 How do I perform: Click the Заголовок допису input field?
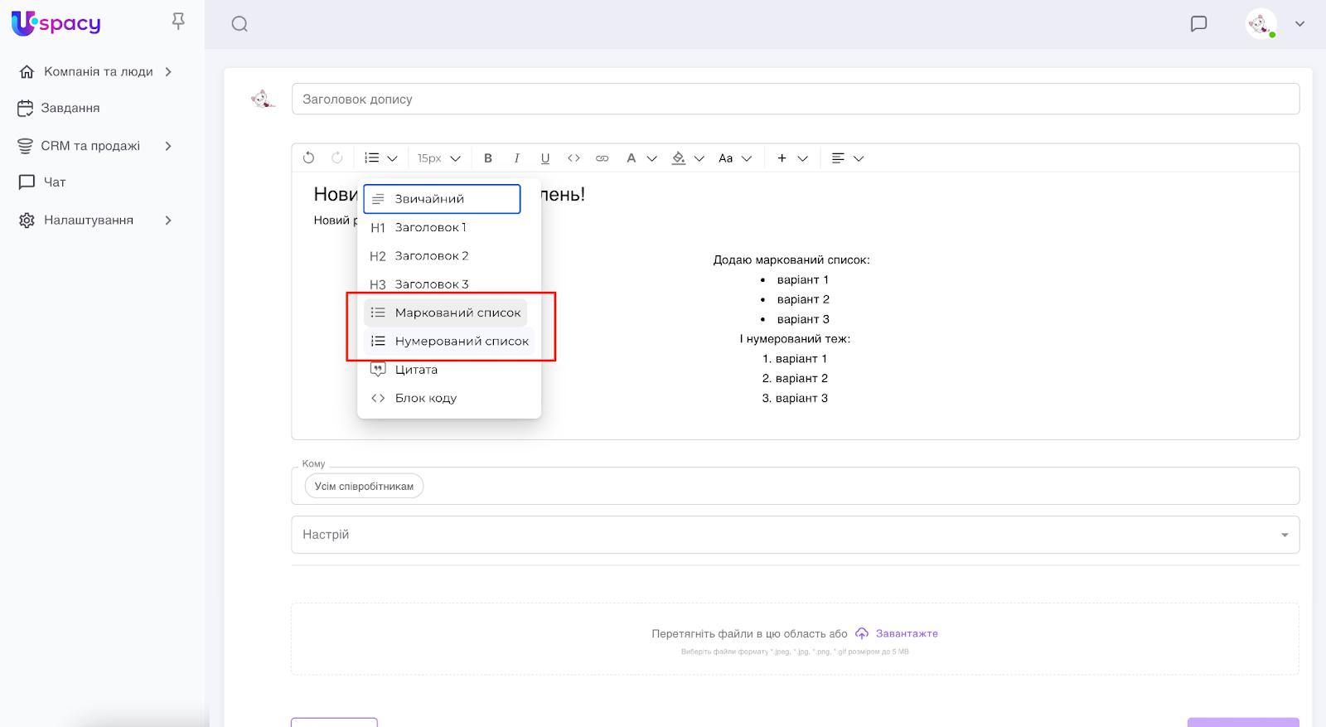coord(795,99)
